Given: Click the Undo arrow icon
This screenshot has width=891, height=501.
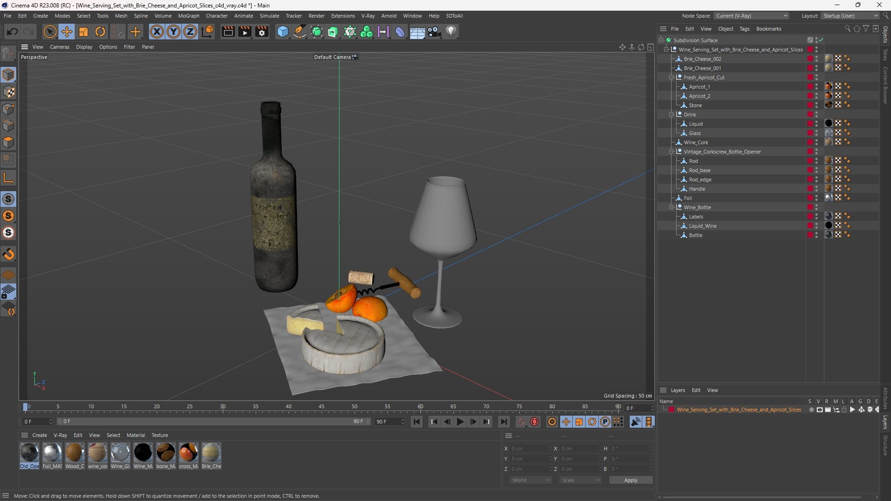Looking at the screenshot, I should (x=13, y=32).
